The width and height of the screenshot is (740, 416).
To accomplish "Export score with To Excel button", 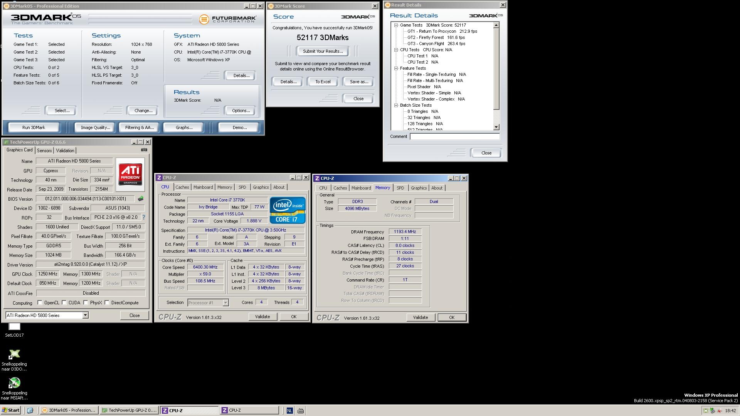I will [x=323, y=82].
